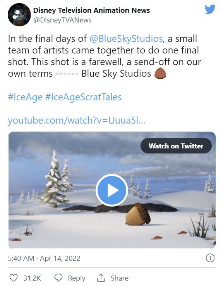Like the tweet with the heart icon

pyautogui.click(x=14, y=278)
